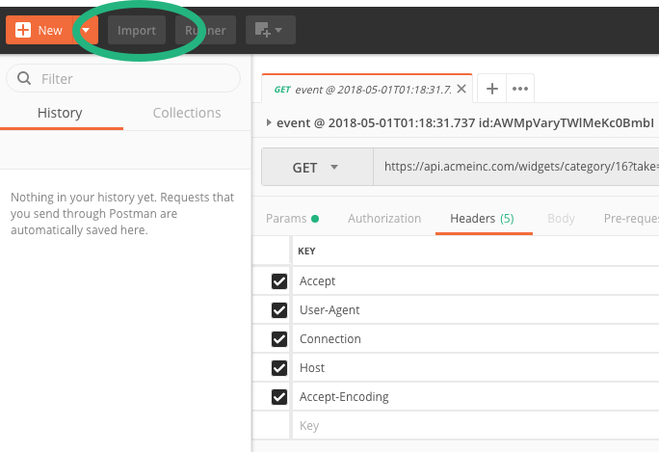Open the tab options ellipsis menu
Image resolution: width=659 pixels, height=452 pixels.
coord(520,89)
